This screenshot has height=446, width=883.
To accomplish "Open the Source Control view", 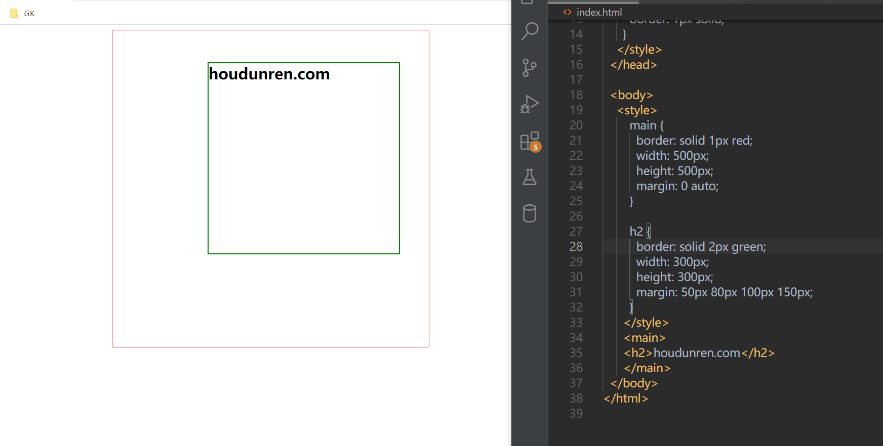I will coord(530,67).
